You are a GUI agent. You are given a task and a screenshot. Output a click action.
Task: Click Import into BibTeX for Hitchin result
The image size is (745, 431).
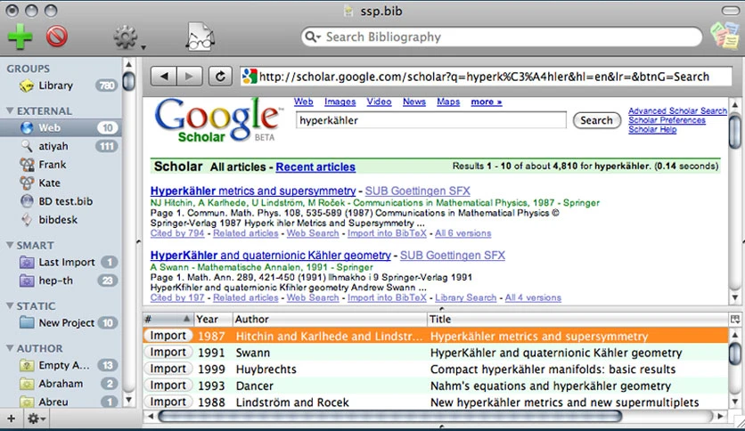click(388, 233)
